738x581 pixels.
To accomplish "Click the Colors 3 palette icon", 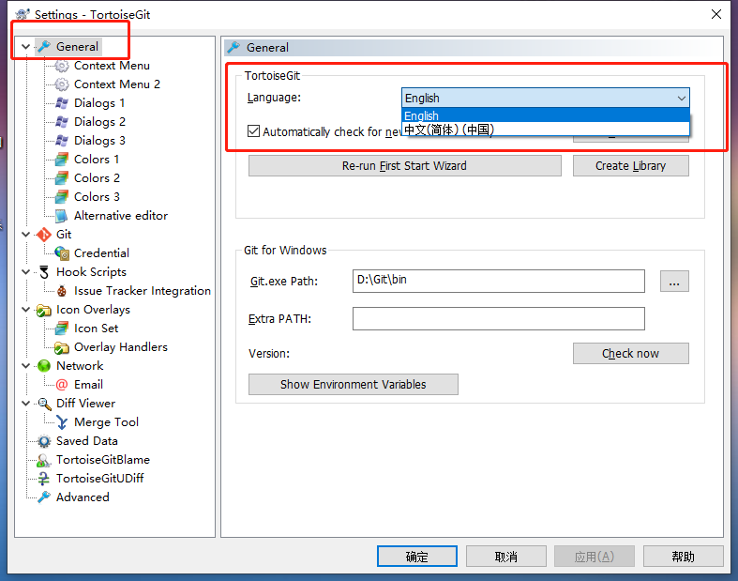I will (62, 197).
